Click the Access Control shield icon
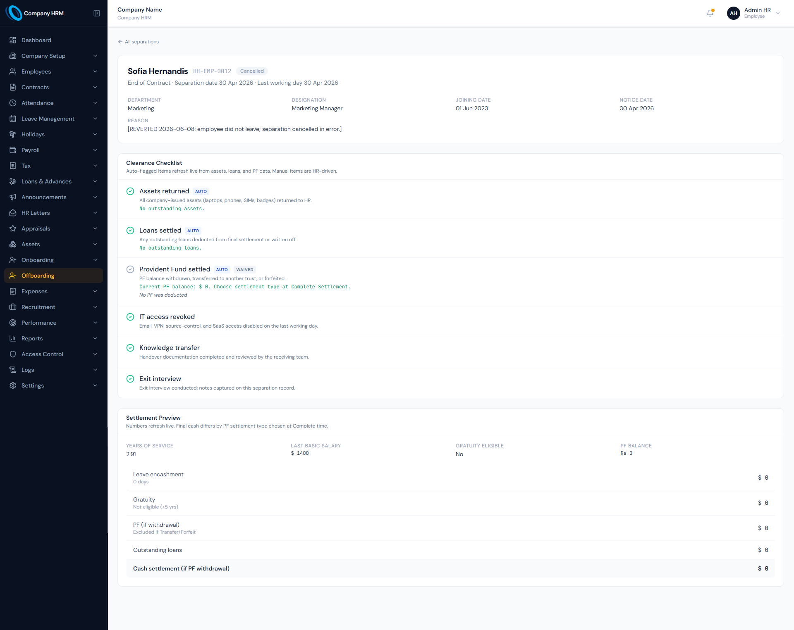The height and width of the screenshot is (630, 794). 13,354
